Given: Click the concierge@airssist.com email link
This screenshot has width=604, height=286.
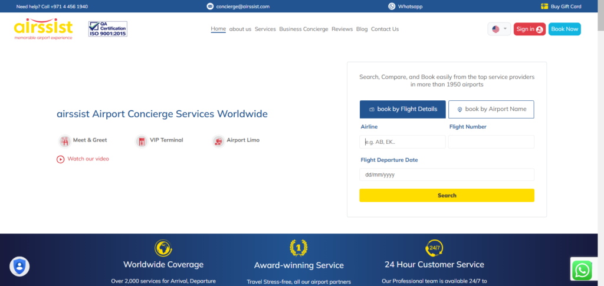Looking at the screenshot, I should (x=243, y=6).
